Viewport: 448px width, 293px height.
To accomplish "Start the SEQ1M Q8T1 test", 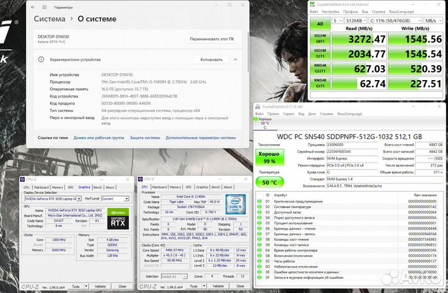I will (320, 38).
